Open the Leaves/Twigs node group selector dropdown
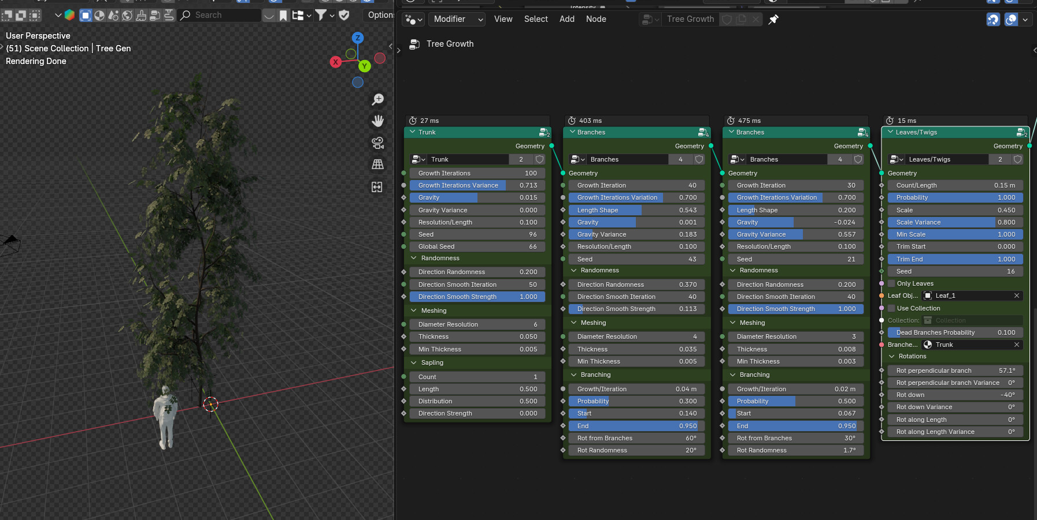Viewport: 1037px width, 520px height. point(897,159)
